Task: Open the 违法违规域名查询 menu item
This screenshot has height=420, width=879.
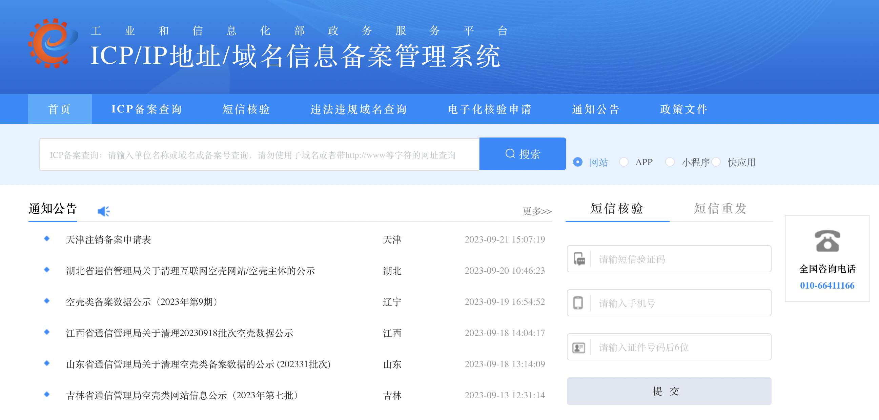Action: click(358, 109)
